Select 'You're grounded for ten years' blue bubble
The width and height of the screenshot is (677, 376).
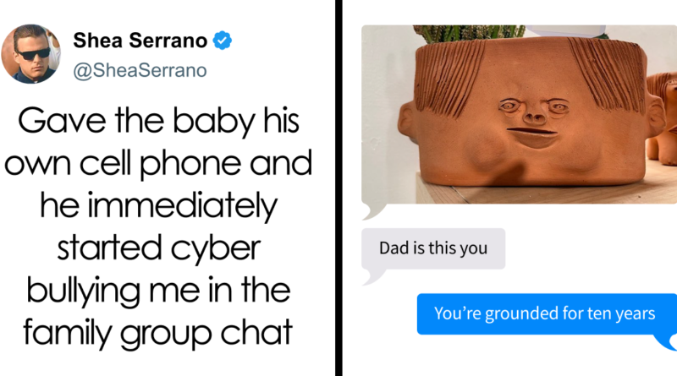tap(547, 314)
